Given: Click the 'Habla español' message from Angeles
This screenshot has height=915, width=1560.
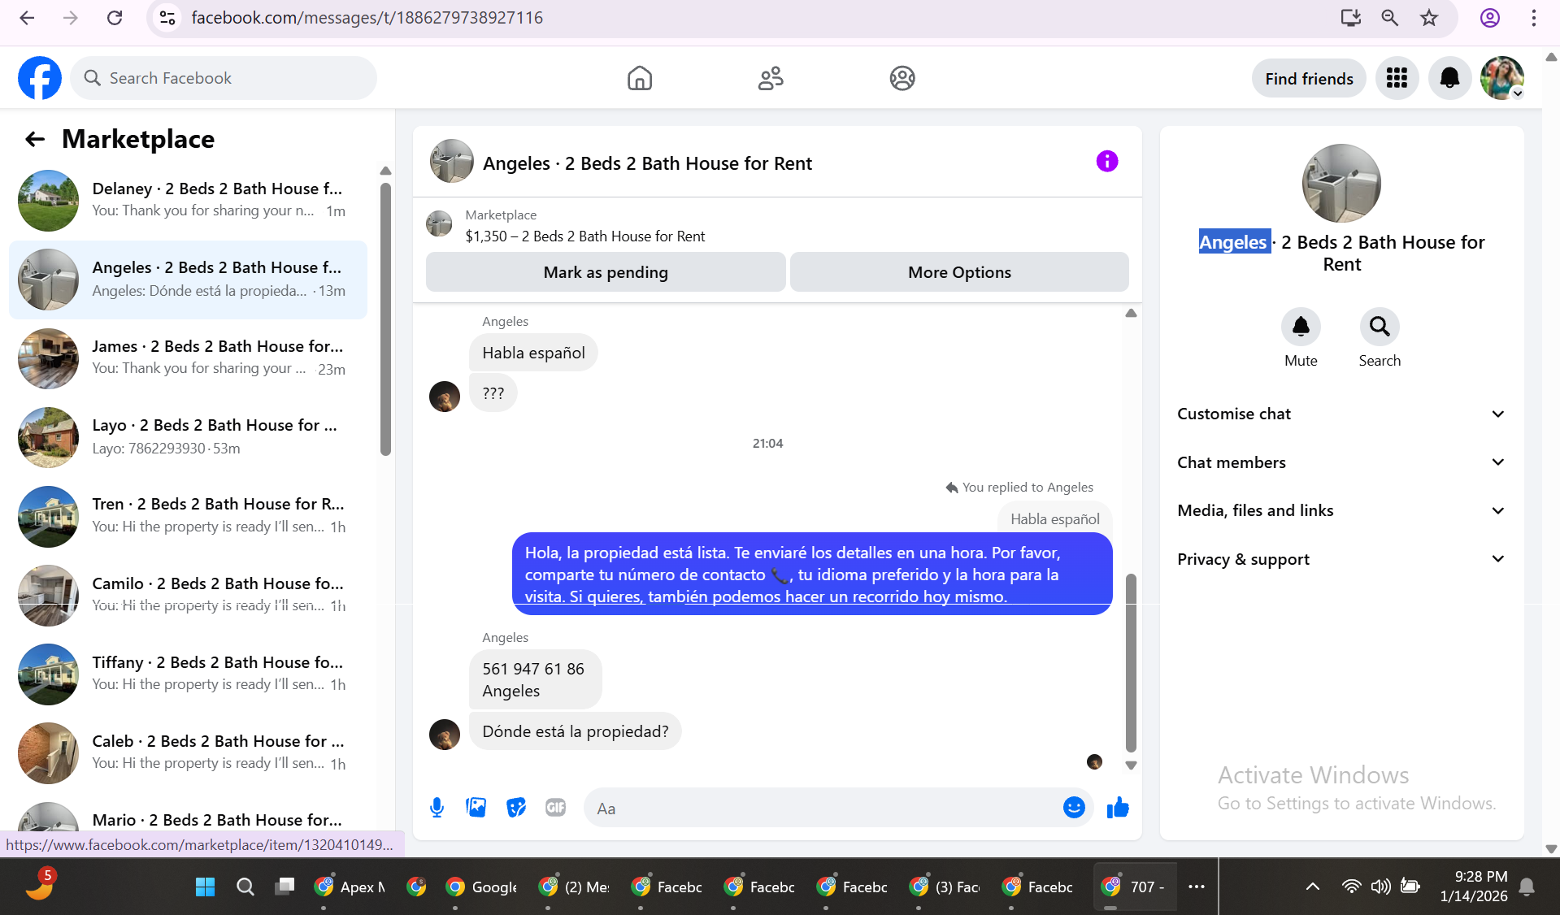Looking at the screenshot, I should (x=533, y=353).
